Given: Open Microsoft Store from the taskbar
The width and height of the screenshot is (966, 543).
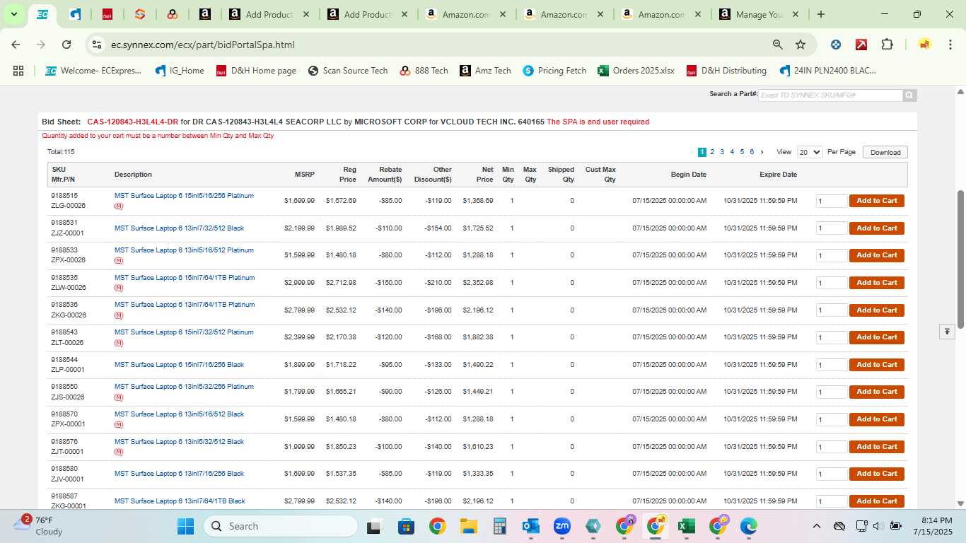Looking at the screenshot, I should point(406,526).
